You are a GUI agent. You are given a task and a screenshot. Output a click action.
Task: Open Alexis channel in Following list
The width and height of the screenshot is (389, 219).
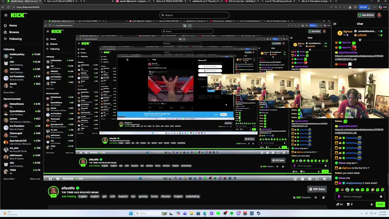tap(21, 85)
